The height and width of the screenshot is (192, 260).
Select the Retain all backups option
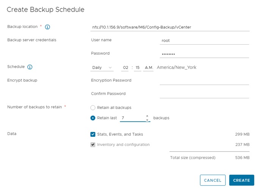pyautogui.click(x=93, y=108)
